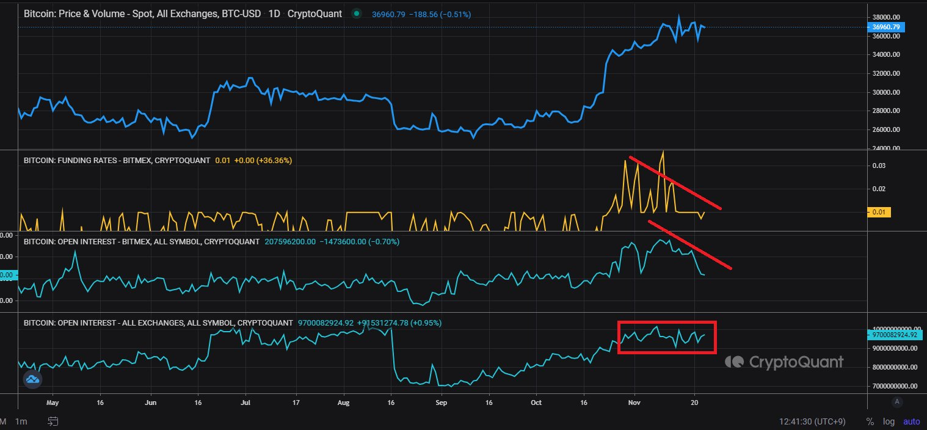
Task: Click the November label on the time axis
Action: [x=634, y=403]
